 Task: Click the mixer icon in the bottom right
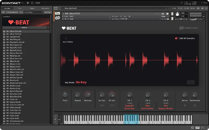click(x=202, y=128)
